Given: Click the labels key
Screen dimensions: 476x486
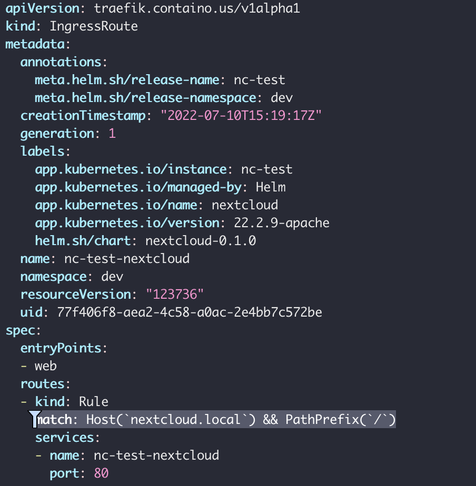Looking at the screenshot, I should click(43, 151).
